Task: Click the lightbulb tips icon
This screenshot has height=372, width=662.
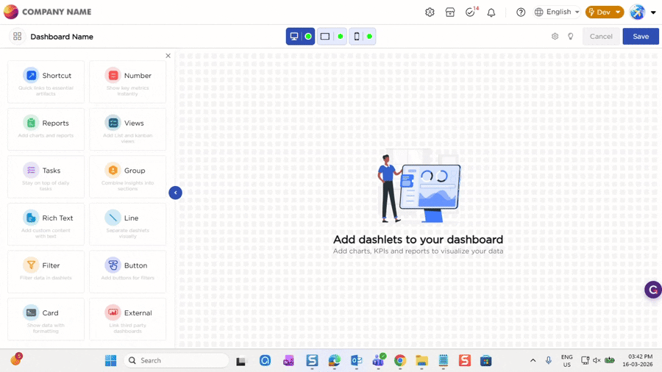Action: coord(571,37)
